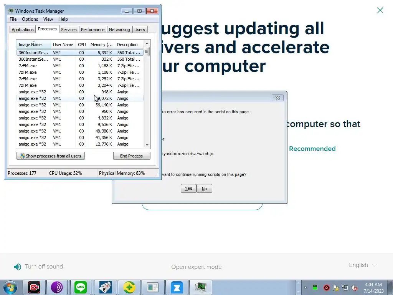Open the Windows Start menu orb
The height and width of the screenshot is (295, 393).
pyautogui.click(x=10, y=287)
